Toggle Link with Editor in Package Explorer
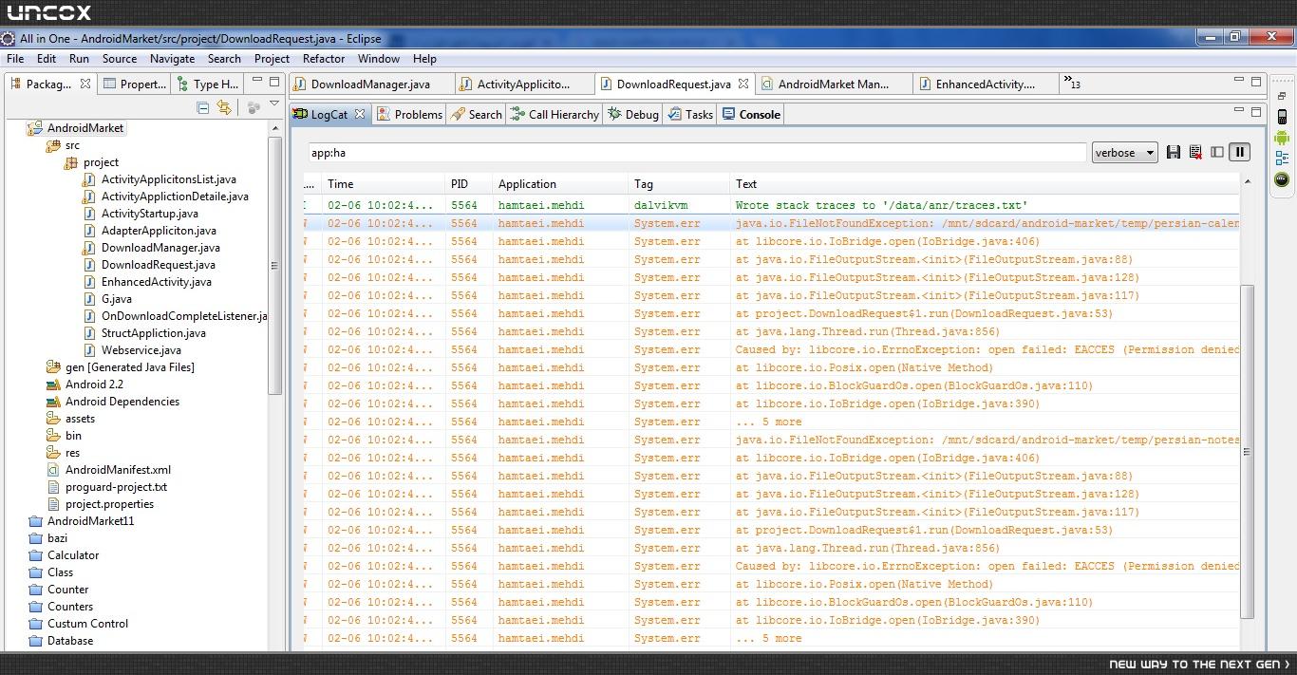Image resolution: width=1297 pixels, height=675 pixels. pyautogui.click(x=224, y=107)
